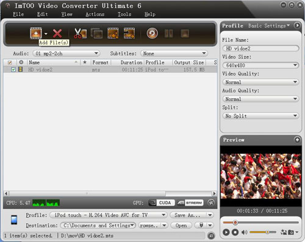
Task: Open the Effects filmstrip icon with stars
Action: pyautogui.click(x=113, y=33)
